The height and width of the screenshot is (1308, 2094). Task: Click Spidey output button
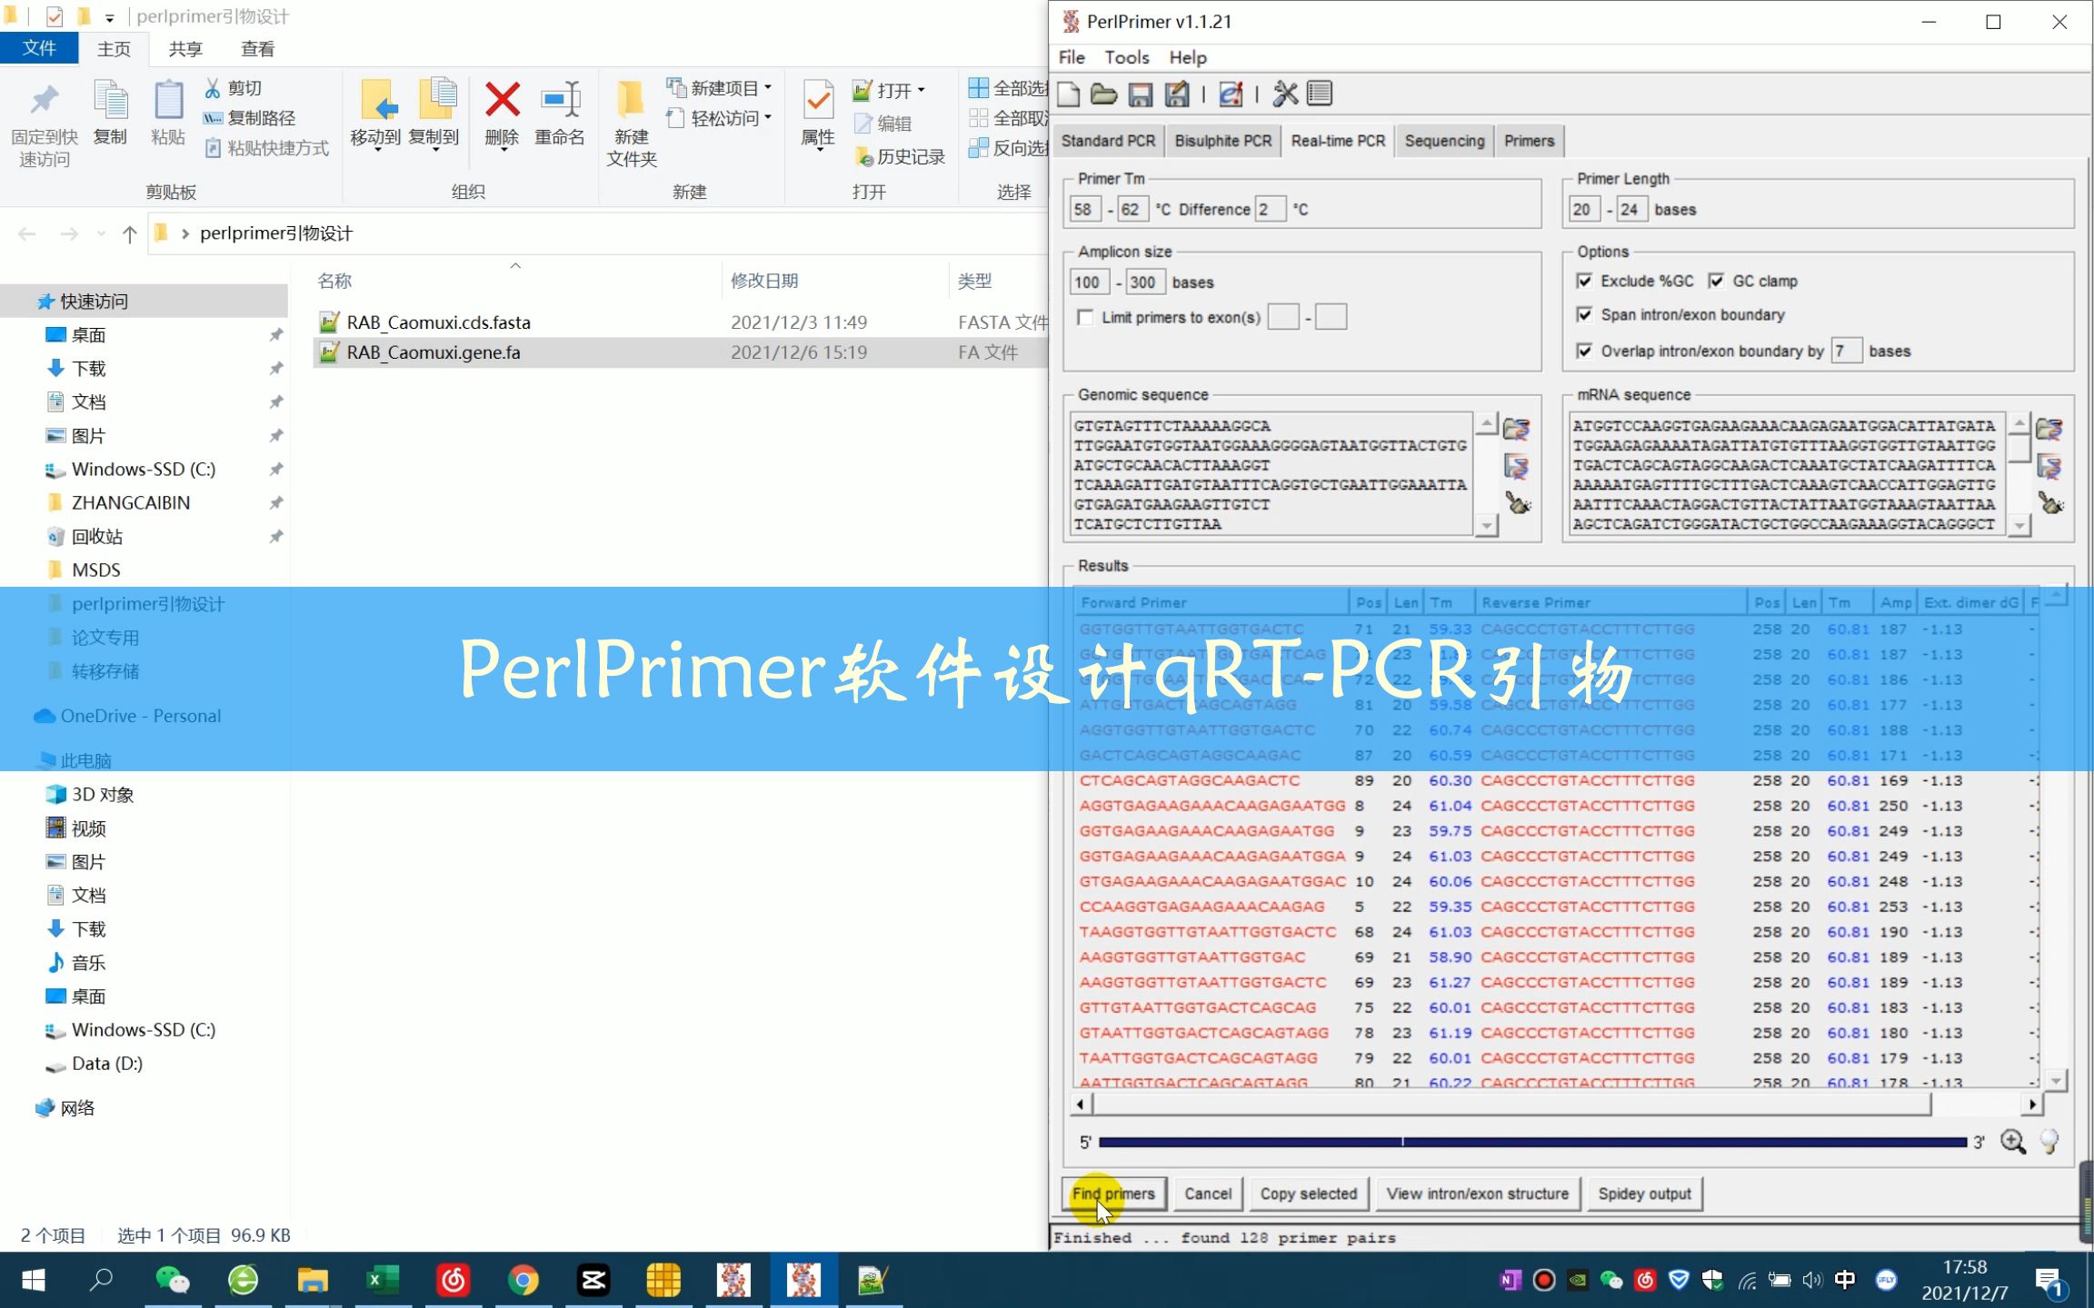coord(1644,1194)
